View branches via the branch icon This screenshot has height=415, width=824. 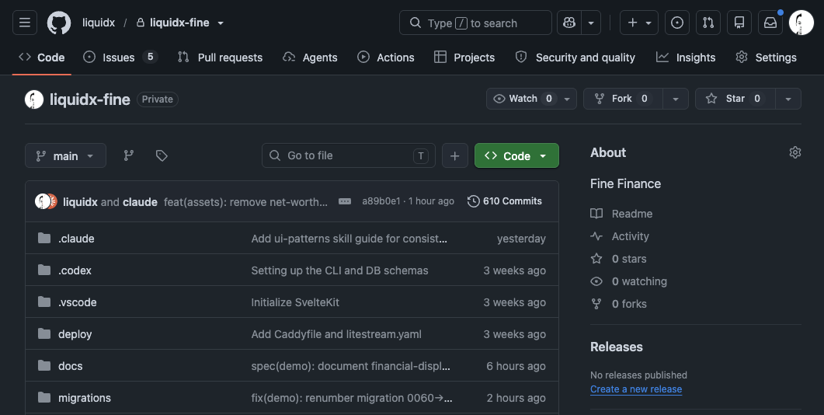129,155
